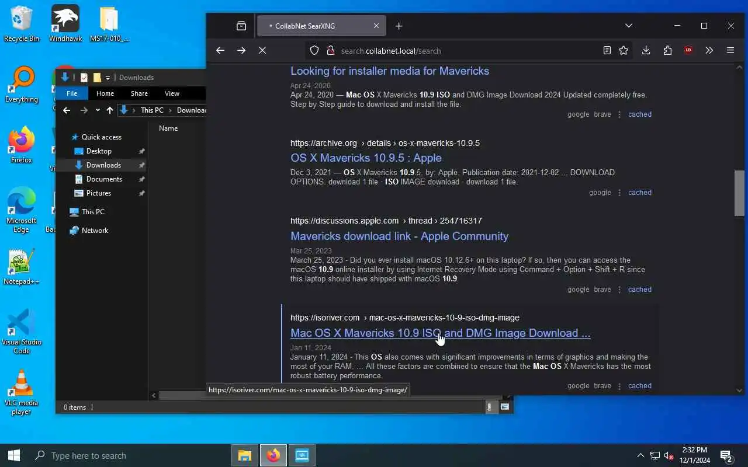Open Firefox tab overview (Firefox View) icon
This screenshot has height=467, width=748.
pyautogui.click(x=241, y=26)
